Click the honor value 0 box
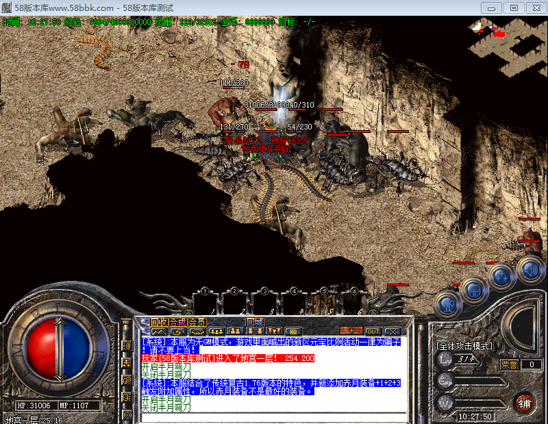This screenshot has width=548, height=424. 532,364
